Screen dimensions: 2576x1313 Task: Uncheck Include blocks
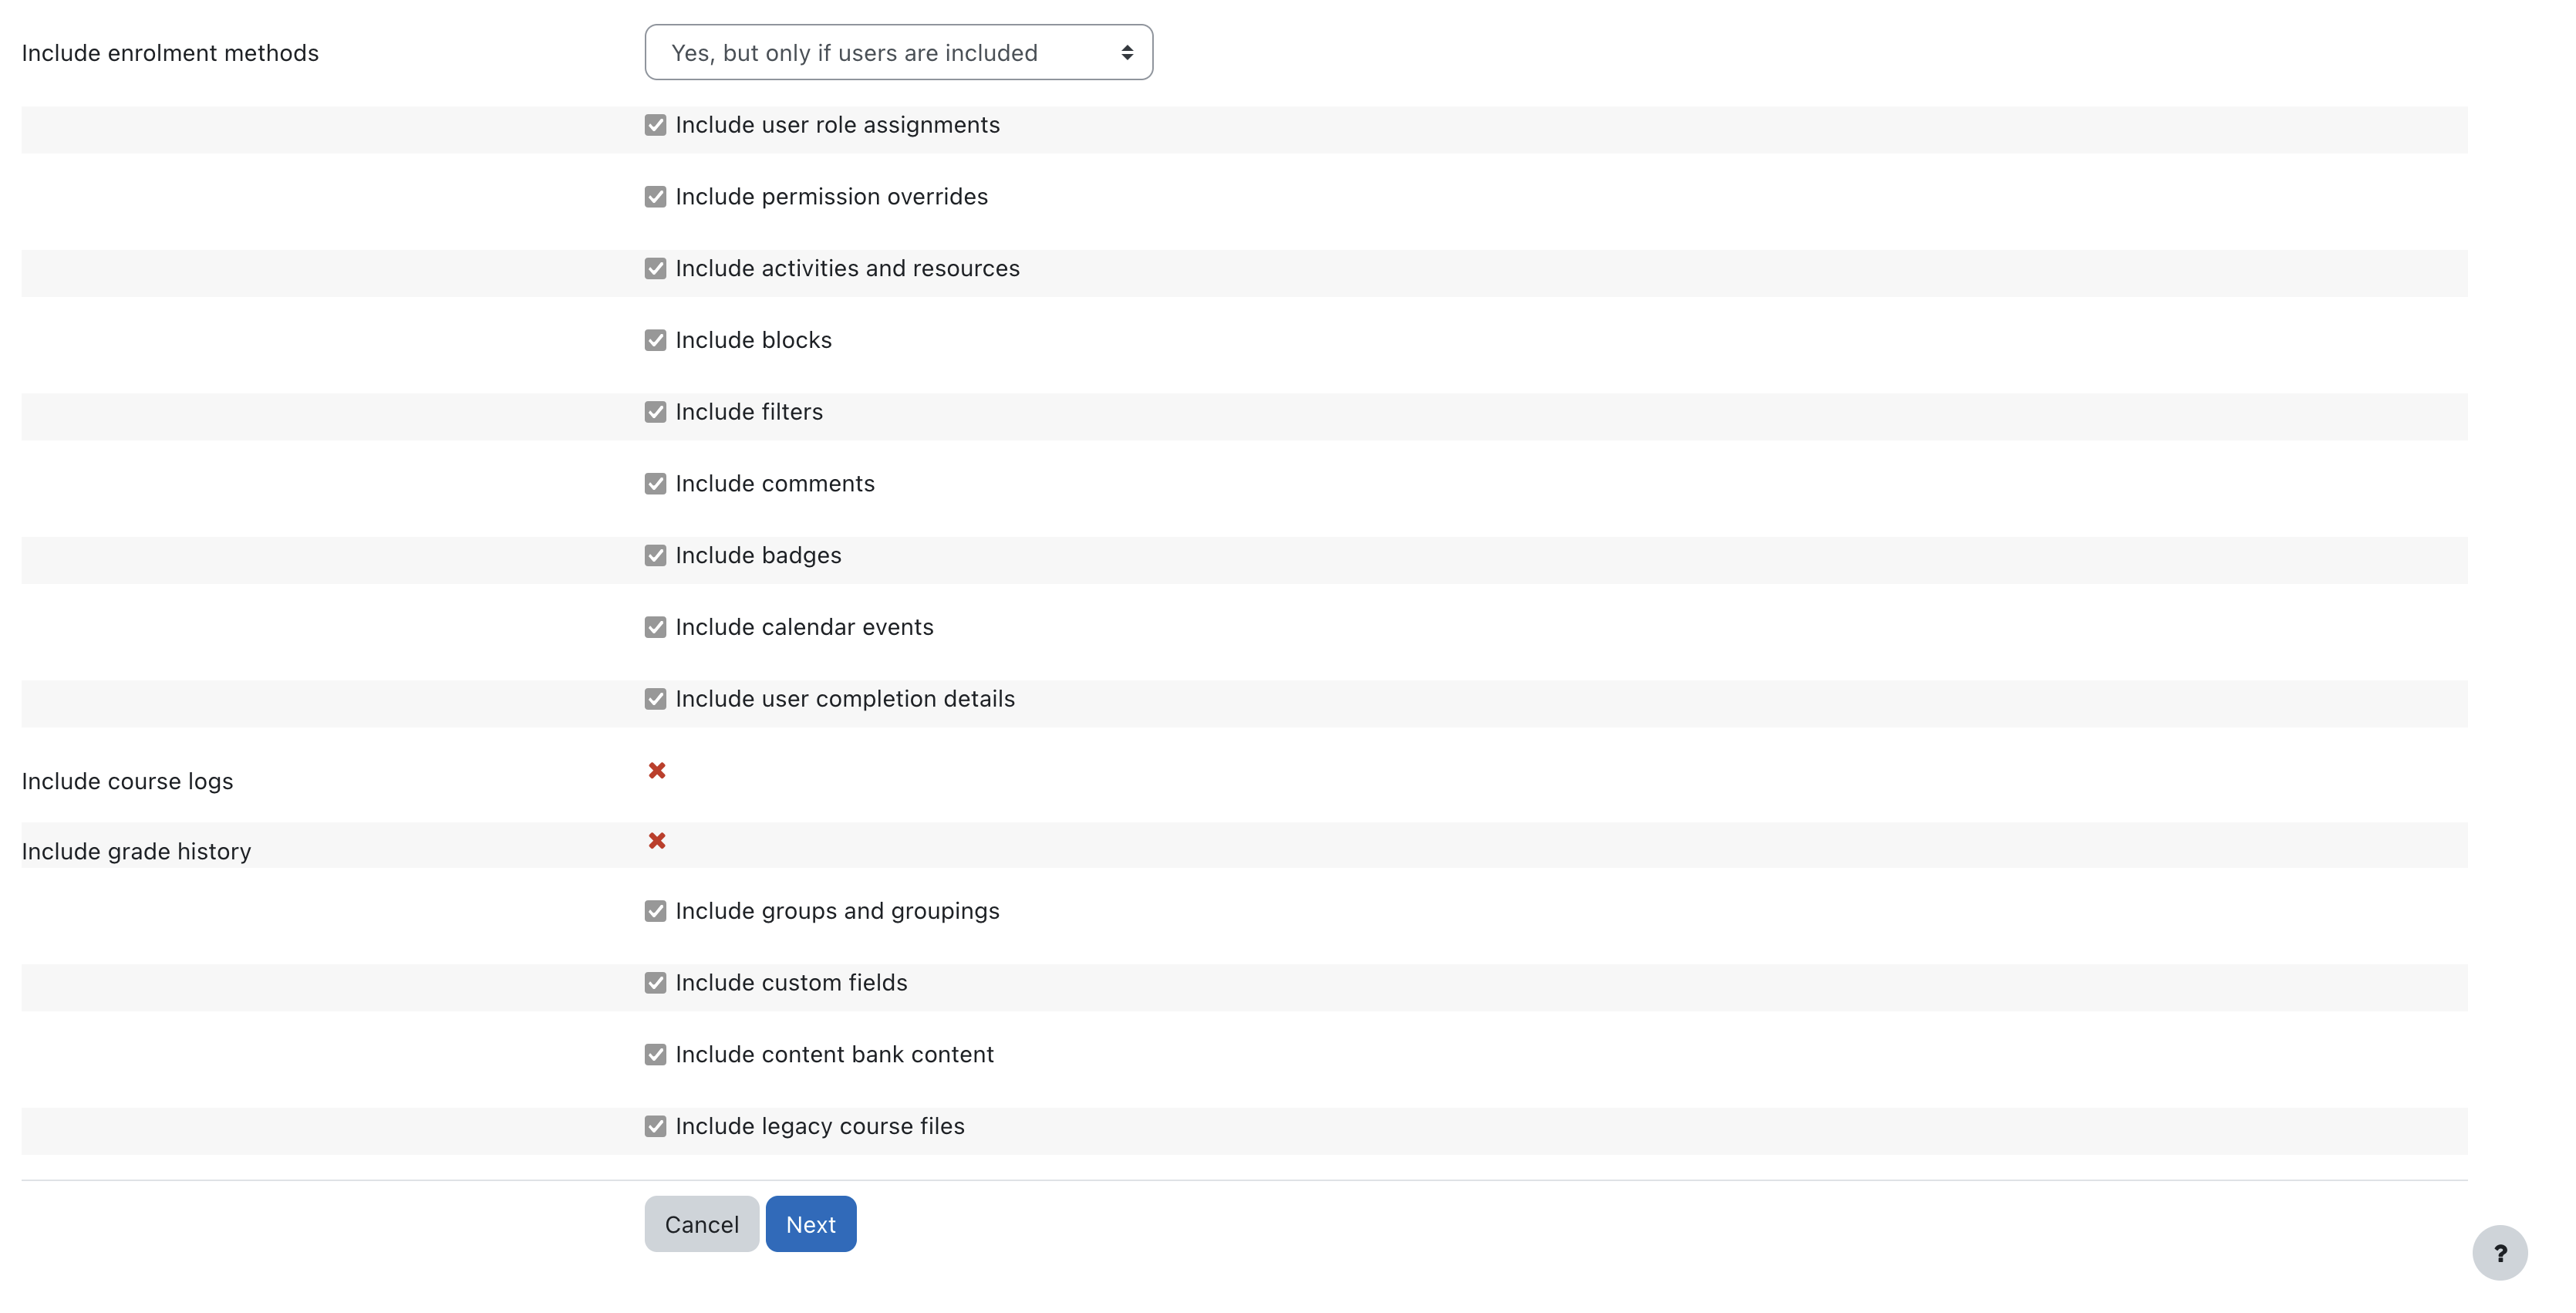click(656, 340)
